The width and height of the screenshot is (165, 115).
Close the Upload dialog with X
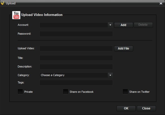click(161, 4)
